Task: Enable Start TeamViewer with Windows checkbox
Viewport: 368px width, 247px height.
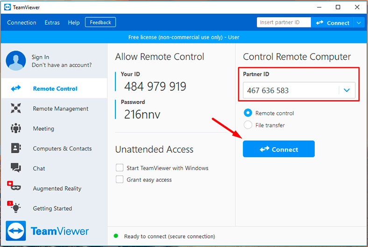Action: pyautogui.click(x=120, y=168)
